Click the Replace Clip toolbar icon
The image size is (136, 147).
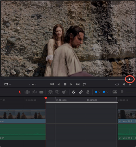coord(65,92)
